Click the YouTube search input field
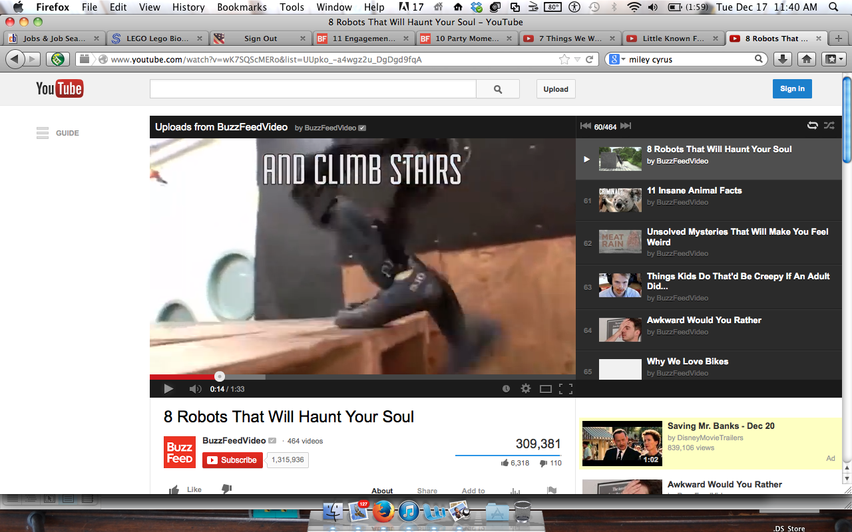The image size is (852, 532). 313,89
